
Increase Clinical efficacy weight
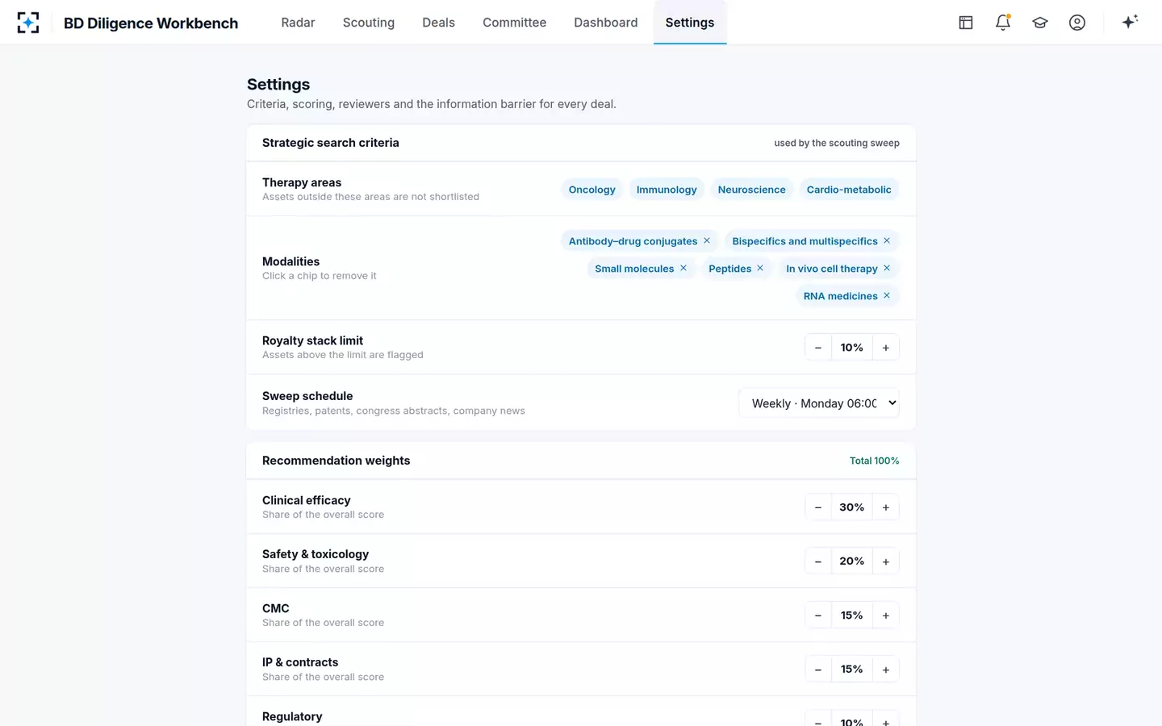[x=886, y=507]
